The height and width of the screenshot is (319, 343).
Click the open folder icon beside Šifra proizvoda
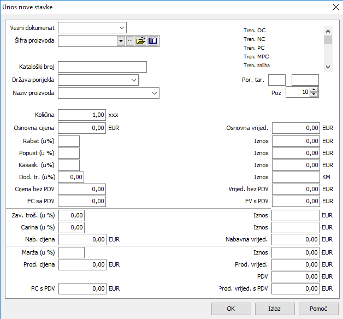click(141, 41)
